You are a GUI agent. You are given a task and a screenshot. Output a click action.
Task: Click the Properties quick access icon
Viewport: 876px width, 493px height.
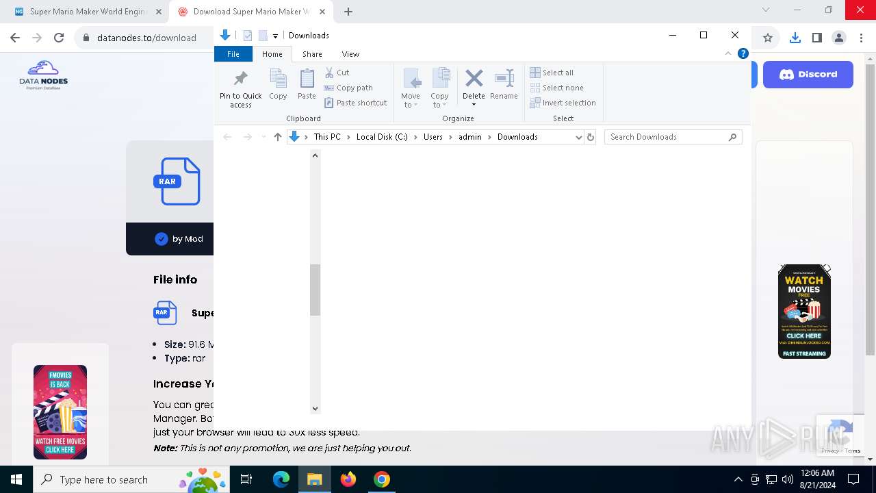coord(248,36)
